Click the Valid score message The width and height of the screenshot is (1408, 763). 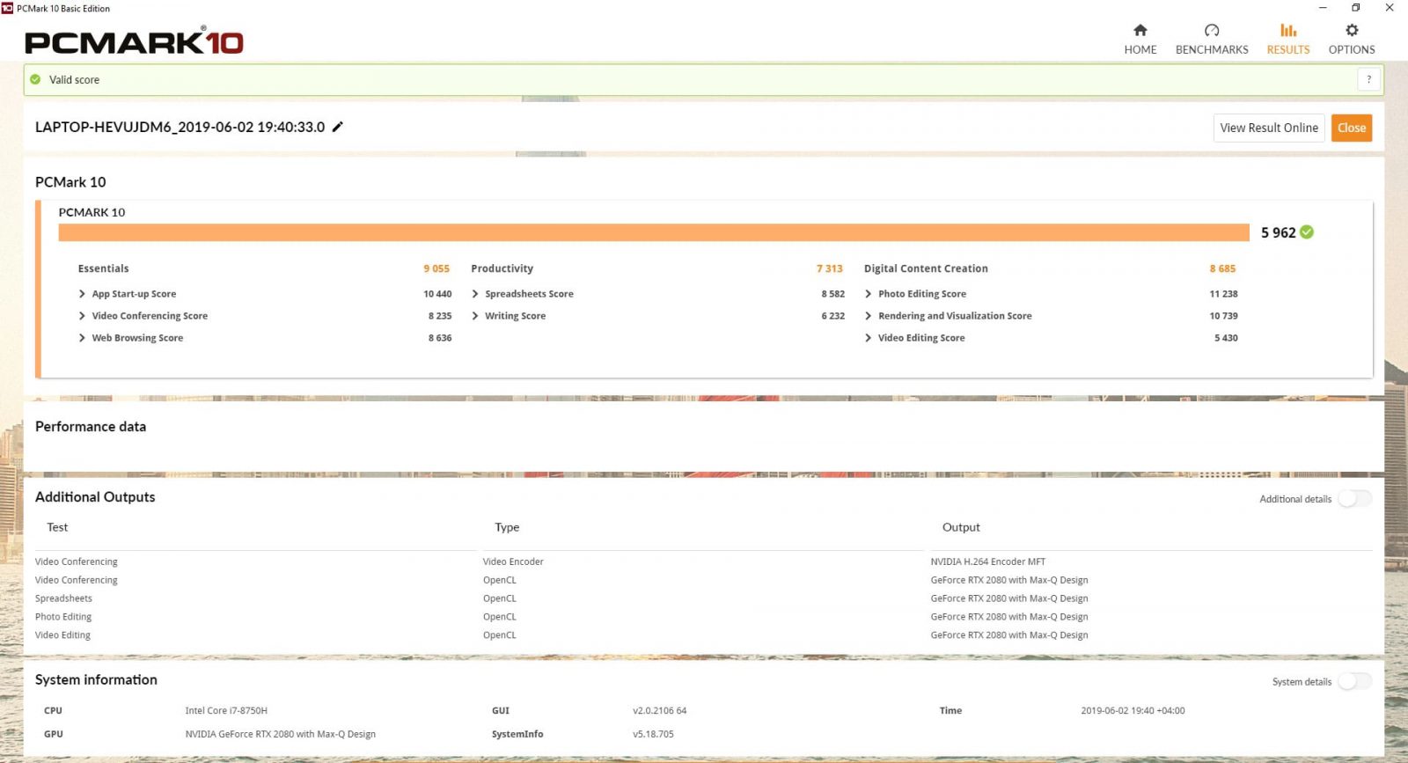point(74,79)
